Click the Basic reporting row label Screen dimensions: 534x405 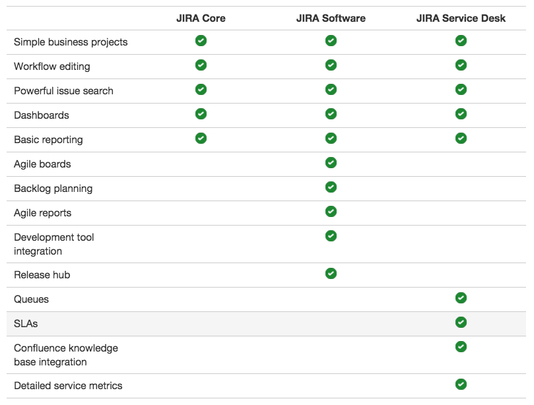[48, 140]
